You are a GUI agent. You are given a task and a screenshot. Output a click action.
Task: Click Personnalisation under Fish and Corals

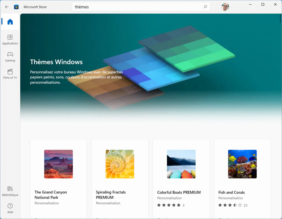coord(231,198)
